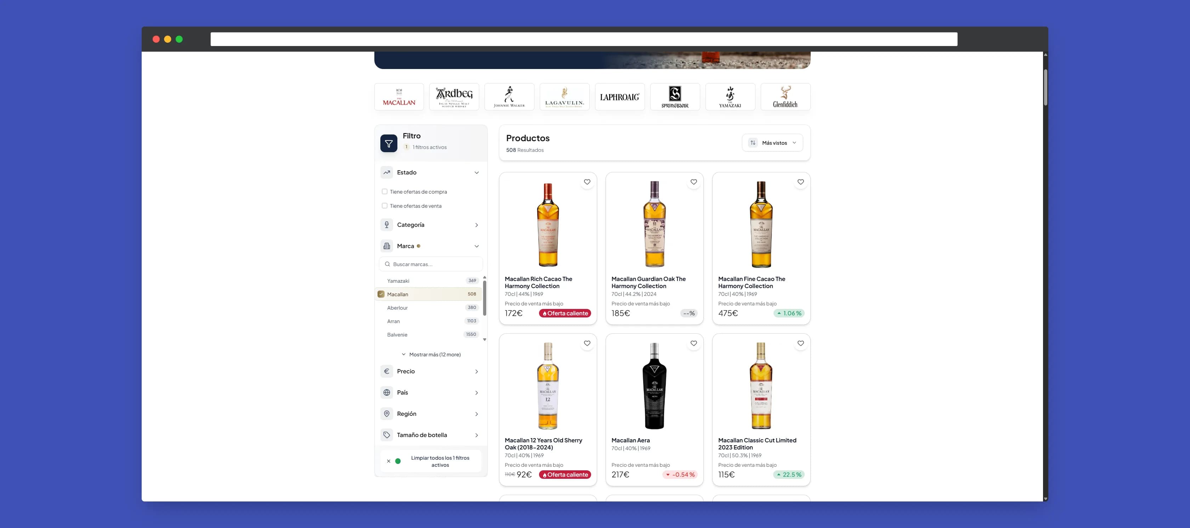Image resolution: width=1190 pixels, height=528 pixels.
Task: Click the Oferta caliente badge on 172€ item
Action: [565, 314]
